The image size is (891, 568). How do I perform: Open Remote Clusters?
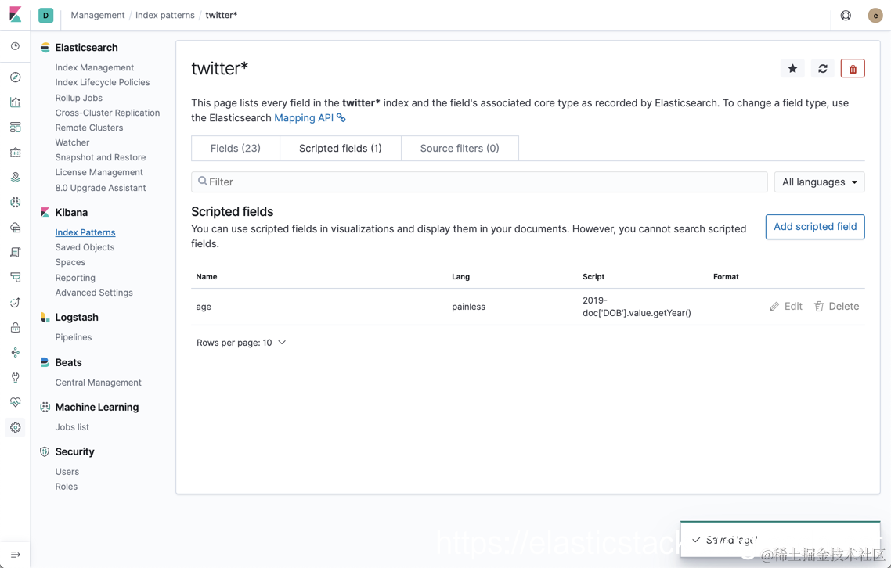tap(88, 128)
